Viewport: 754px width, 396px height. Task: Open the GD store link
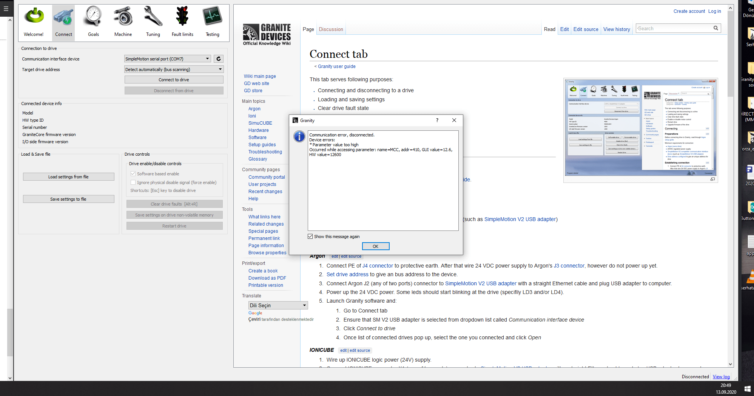click(x=253, y=91)
